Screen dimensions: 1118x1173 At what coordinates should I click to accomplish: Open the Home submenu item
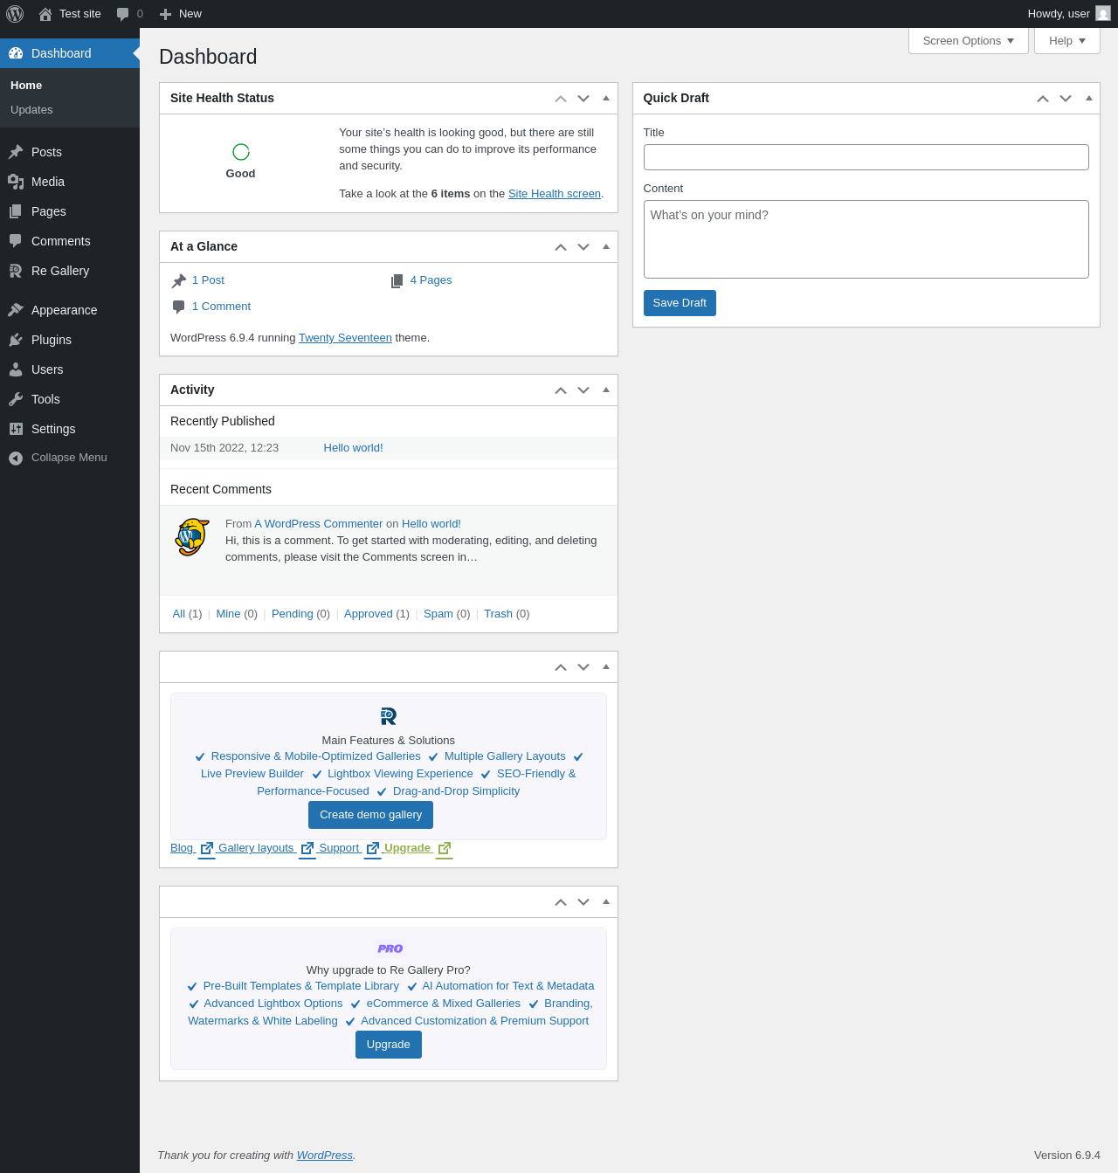[26, 86]
